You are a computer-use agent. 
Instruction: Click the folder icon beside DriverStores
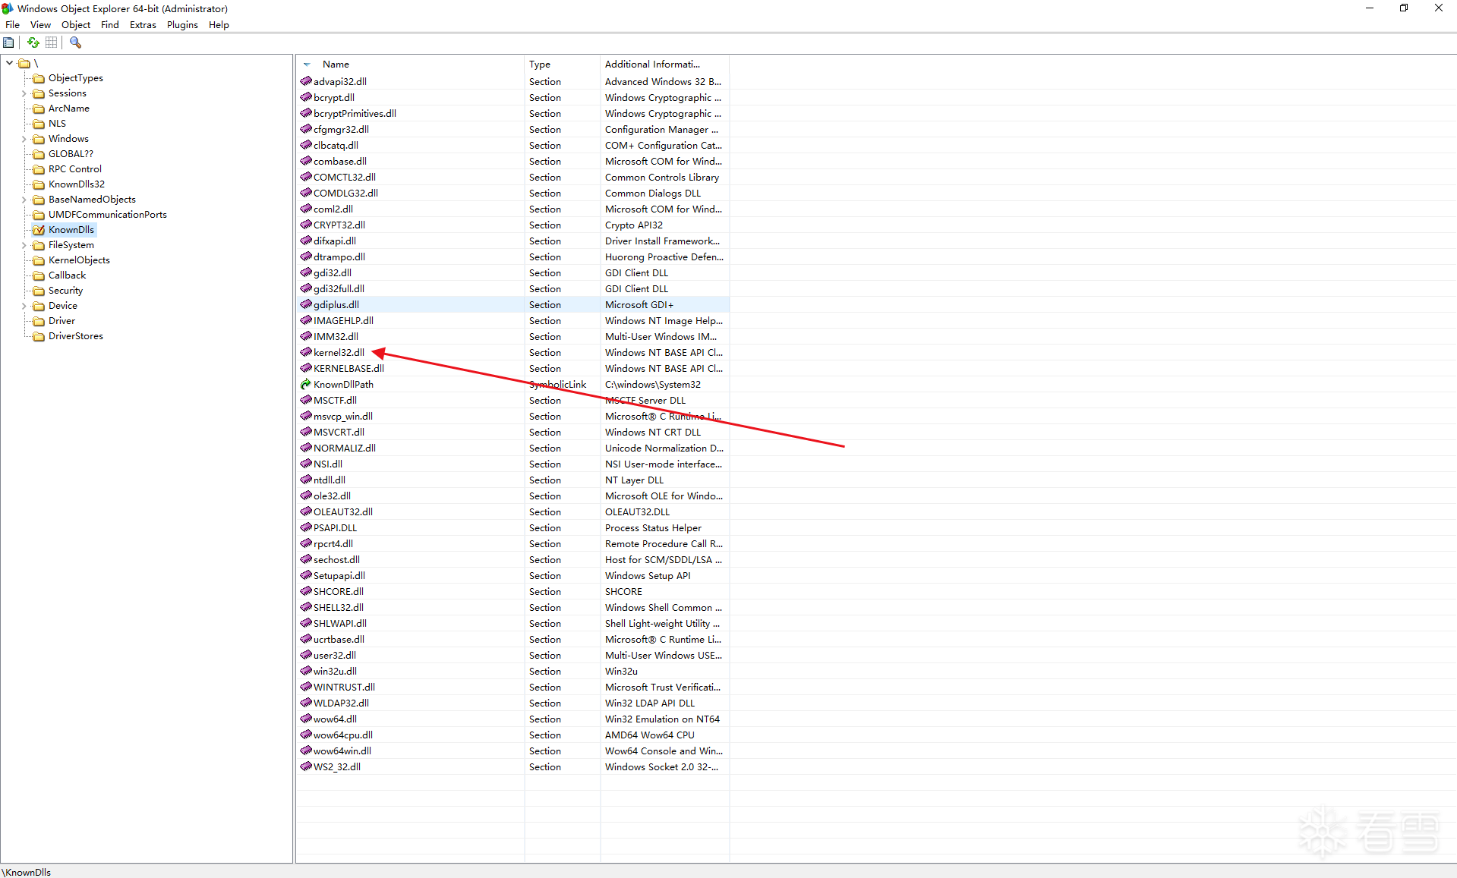[39, 336]
